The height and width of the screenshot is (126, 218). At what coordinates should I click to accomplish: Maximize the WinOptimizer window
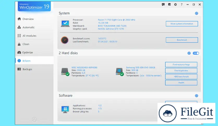[194, 4]
